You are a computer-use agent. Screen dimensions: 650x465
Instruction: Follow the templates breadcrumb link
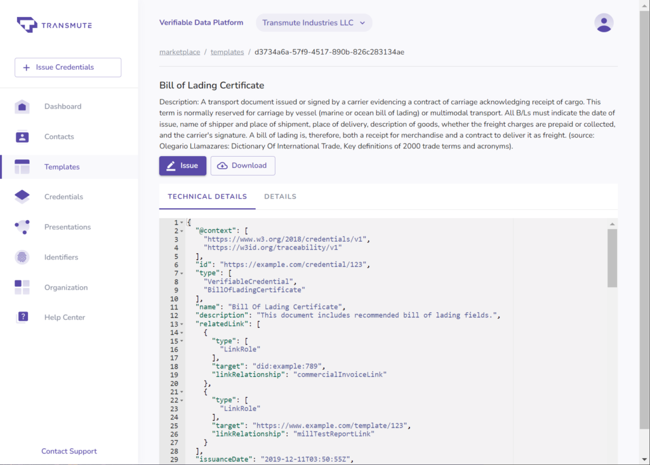coord(227,52)
